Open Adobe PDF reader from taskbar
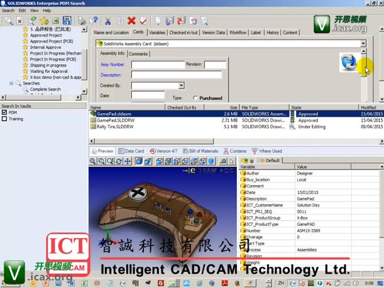This screenshot has width=384, height=288. point(224,283)
